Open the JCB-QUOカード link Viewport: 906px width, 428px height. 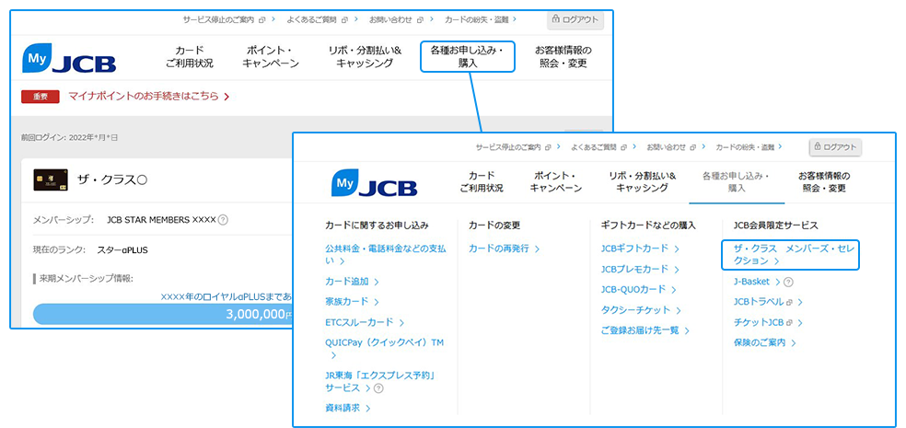click(638, 289)
